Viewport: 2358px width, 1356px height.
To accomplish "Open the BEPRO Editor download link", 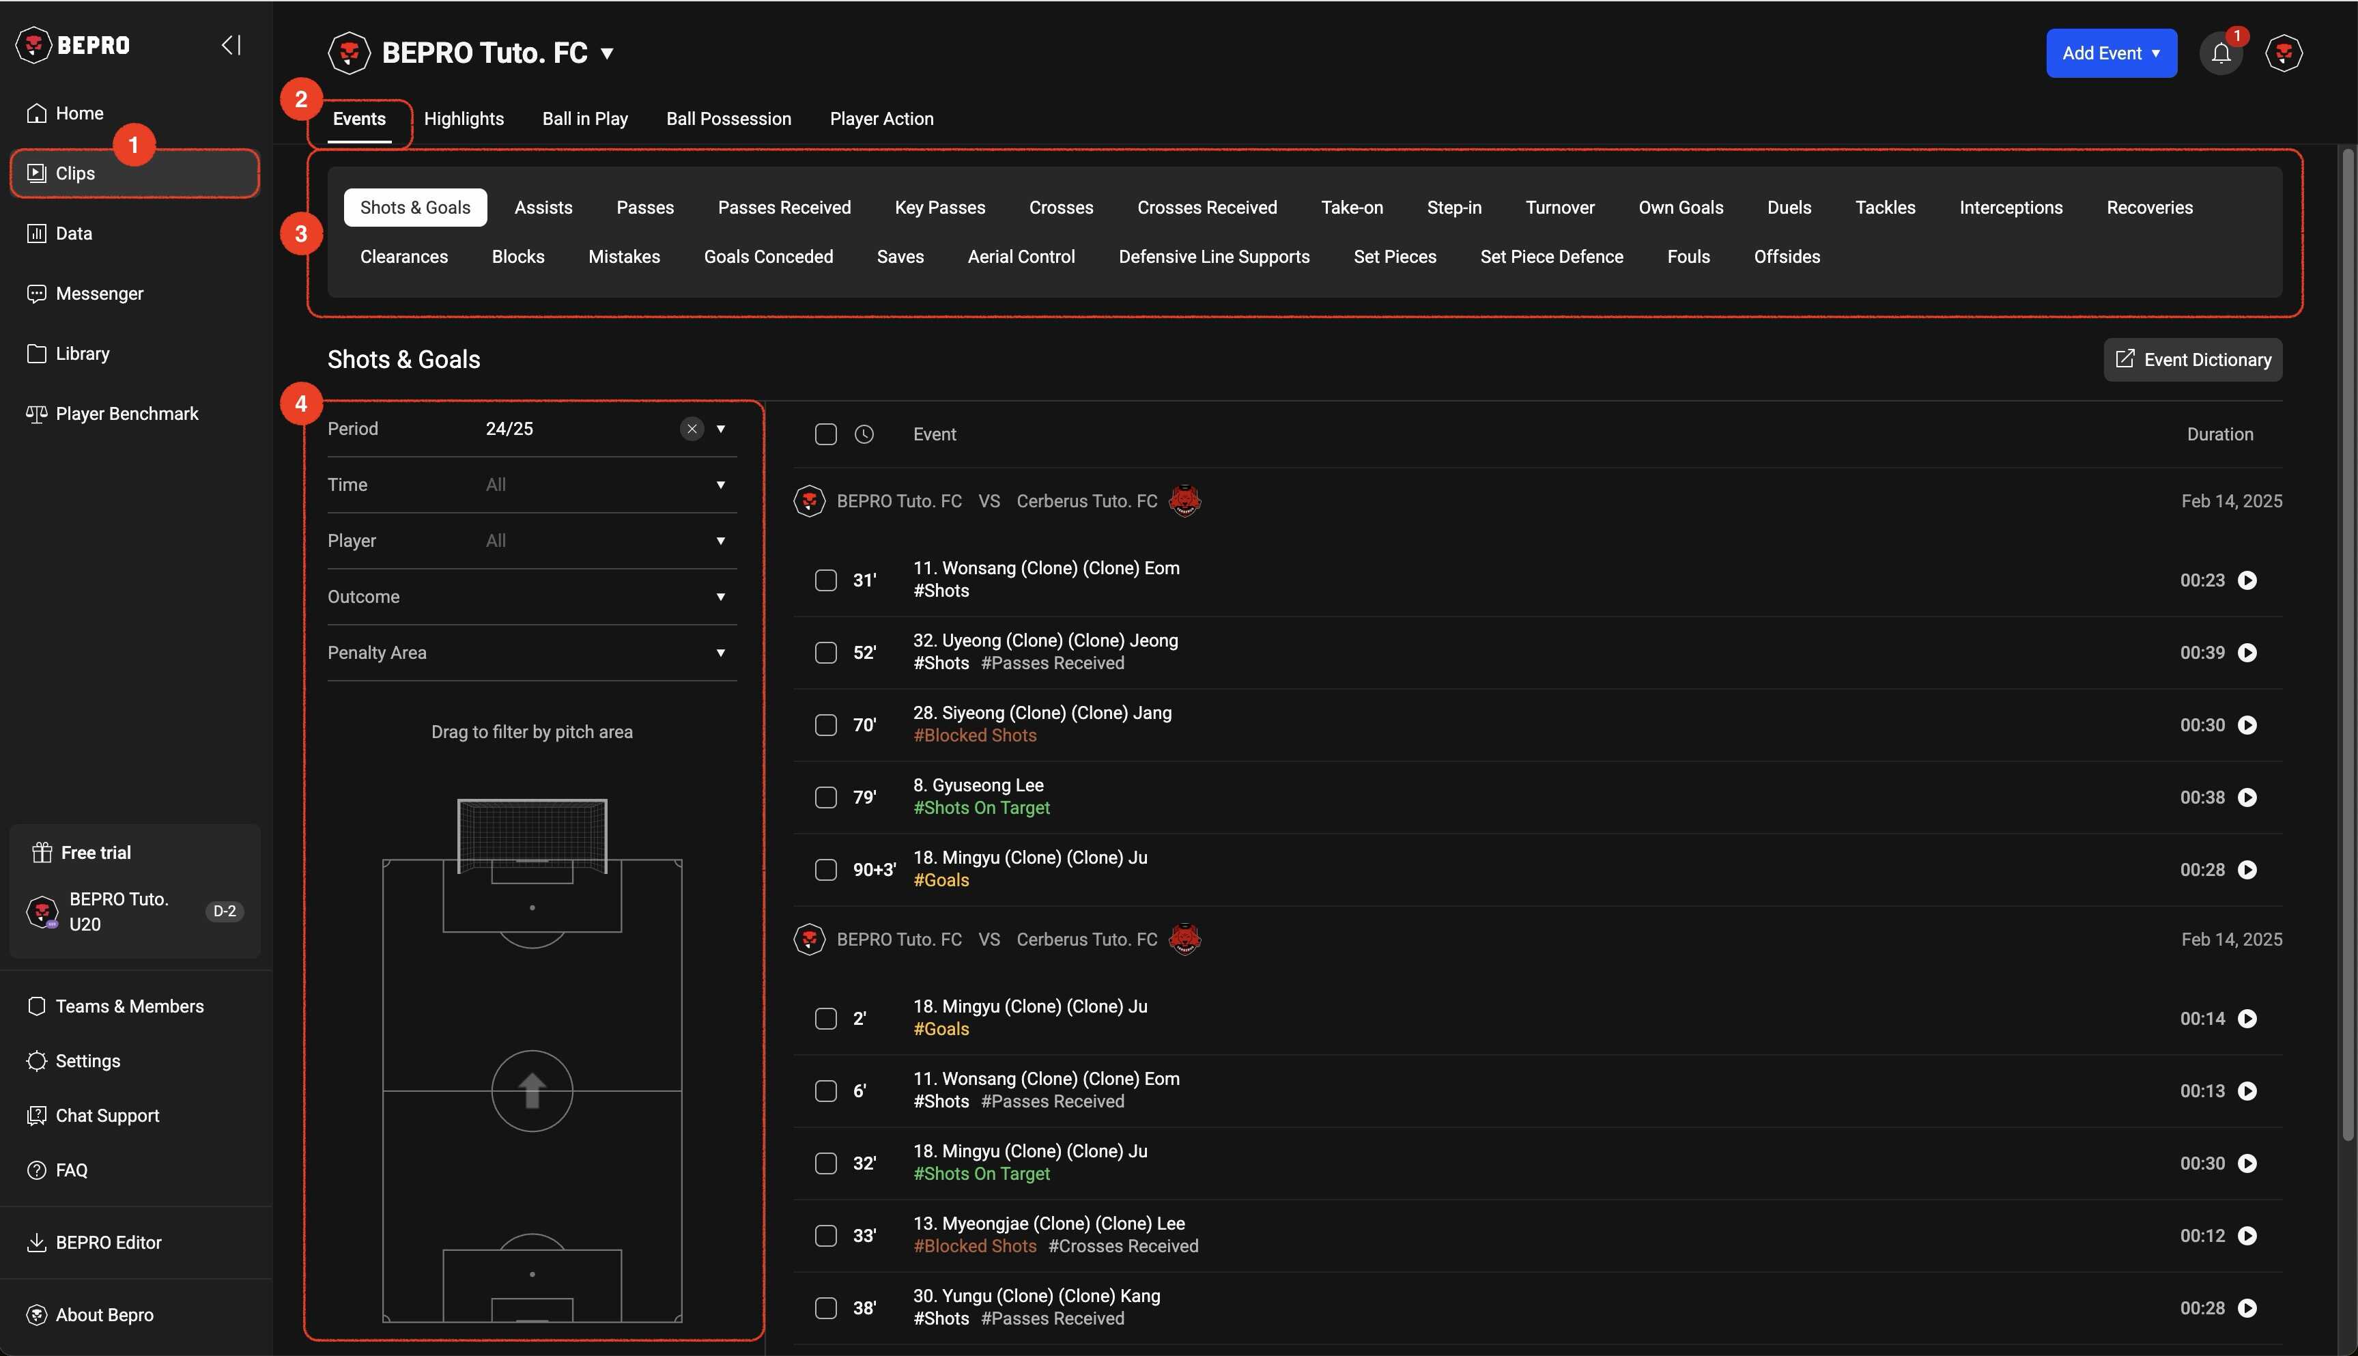I will (108, 1243).
